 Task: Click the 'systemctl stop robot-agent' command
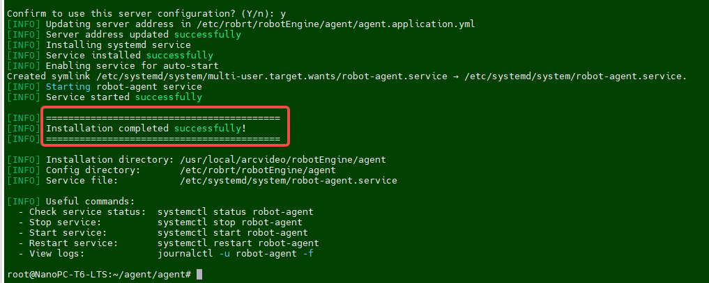[229, 223]
